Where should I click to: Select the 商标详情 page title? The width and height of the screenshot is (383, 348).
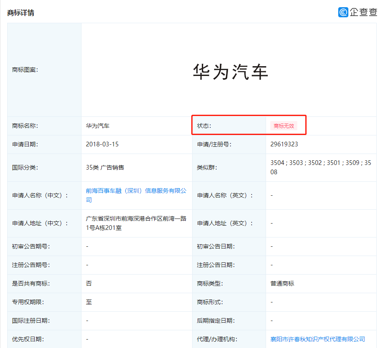(x=20, y=13)
